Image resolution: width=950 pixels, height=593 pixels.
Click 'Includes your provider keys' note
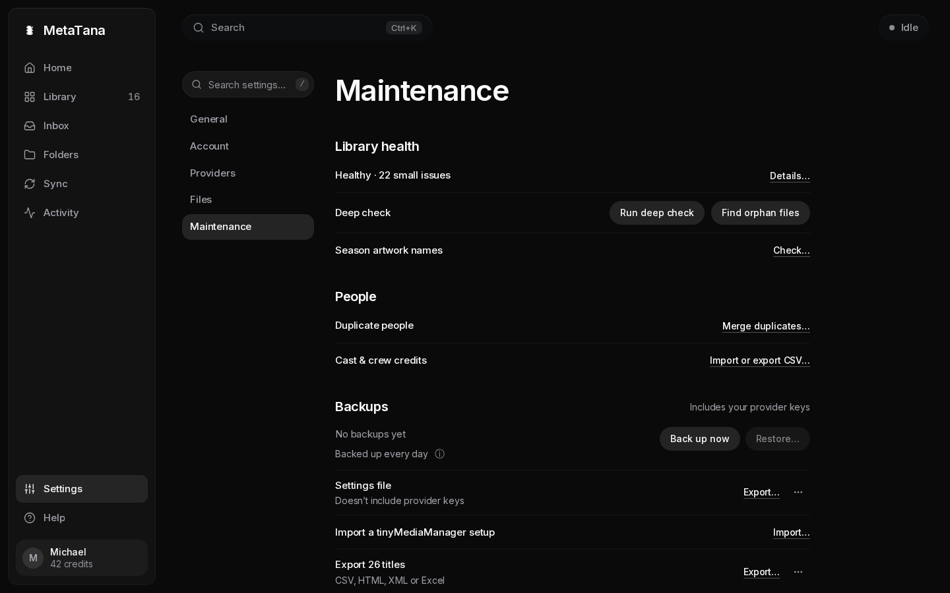[749, 407]
